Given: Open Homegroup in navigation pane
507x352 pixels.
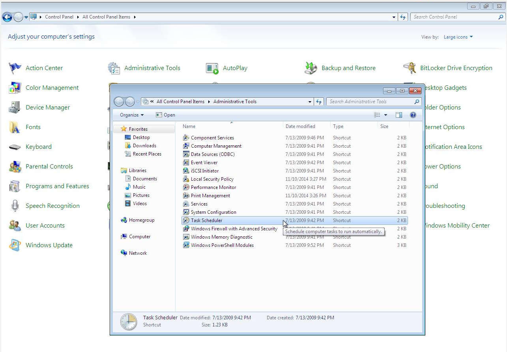Looking at the screenshot, I should tap(141, 220).
